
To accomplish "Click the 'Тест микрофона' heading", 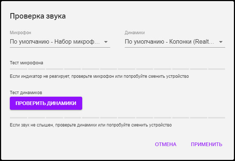I will pyautogui.click(x=27, y=63).
